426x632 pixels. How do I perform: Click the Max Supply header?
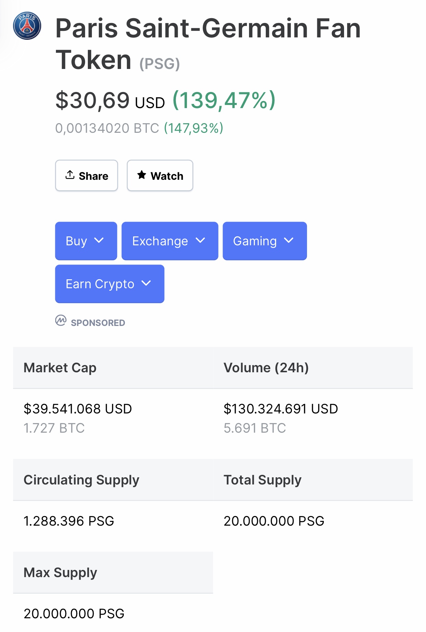tap(60, 573)
